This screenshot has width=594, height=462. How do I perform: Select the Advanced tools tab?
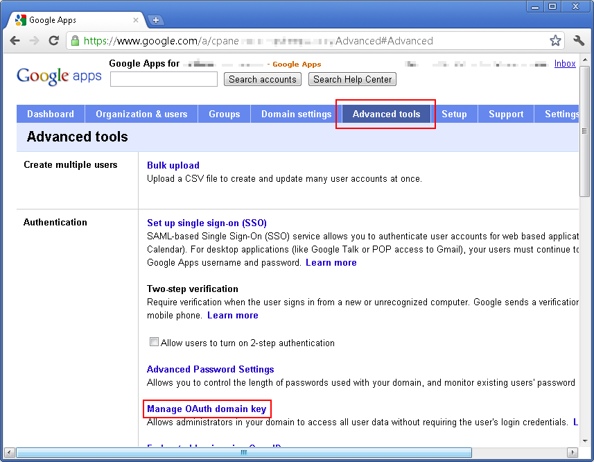coord(386,114)
